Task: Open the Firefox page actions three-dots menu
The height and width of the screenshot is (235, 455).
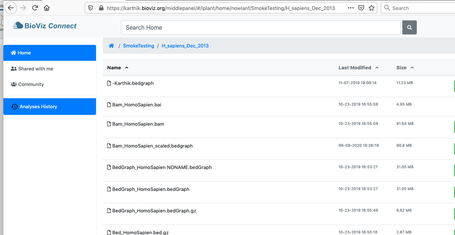Action: (x=350, y=8)
